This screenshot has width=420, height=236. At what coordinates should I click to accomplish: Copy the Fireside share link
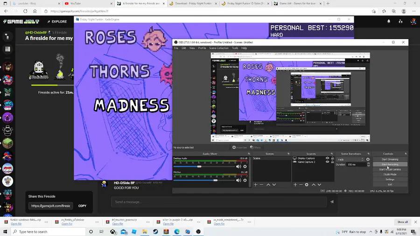tap(82, 206)
